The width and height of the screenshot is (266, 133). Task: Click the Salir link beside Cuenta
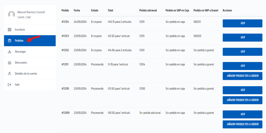pos(29,17)
